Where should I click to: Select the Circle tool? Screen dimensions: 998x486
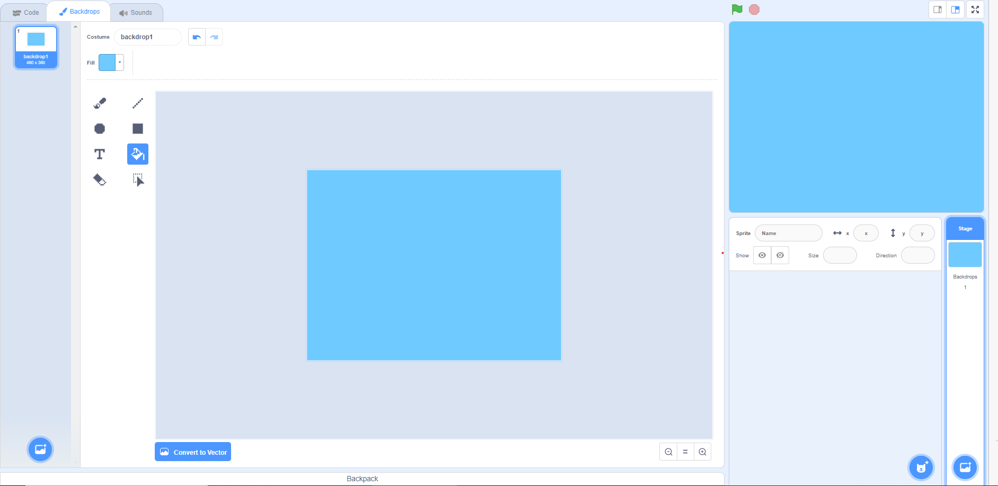100,128
